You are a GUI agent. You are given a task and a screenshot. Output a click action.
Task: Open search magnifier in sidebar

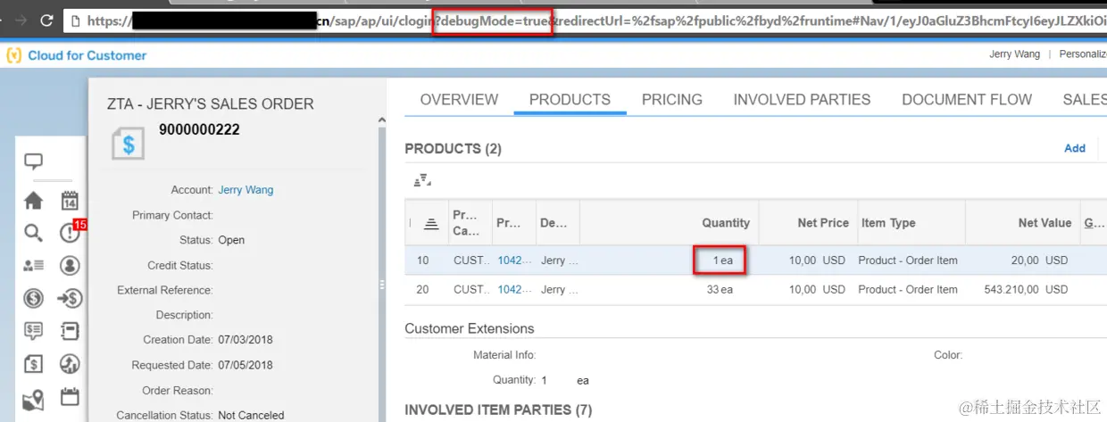pos(33,233)
